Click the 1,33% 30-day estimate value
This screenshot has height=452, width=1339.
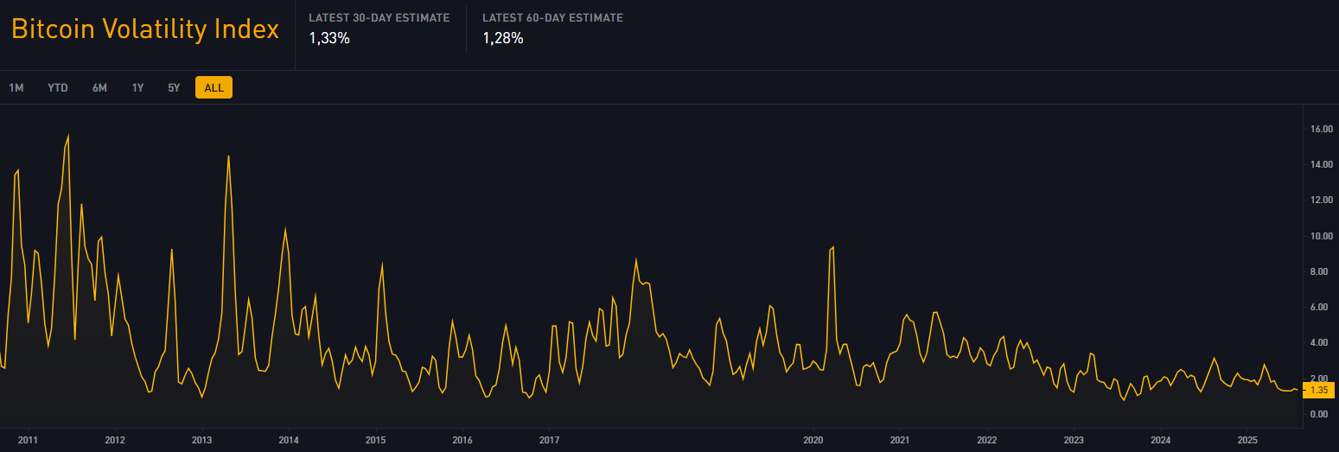coord(329,38)
